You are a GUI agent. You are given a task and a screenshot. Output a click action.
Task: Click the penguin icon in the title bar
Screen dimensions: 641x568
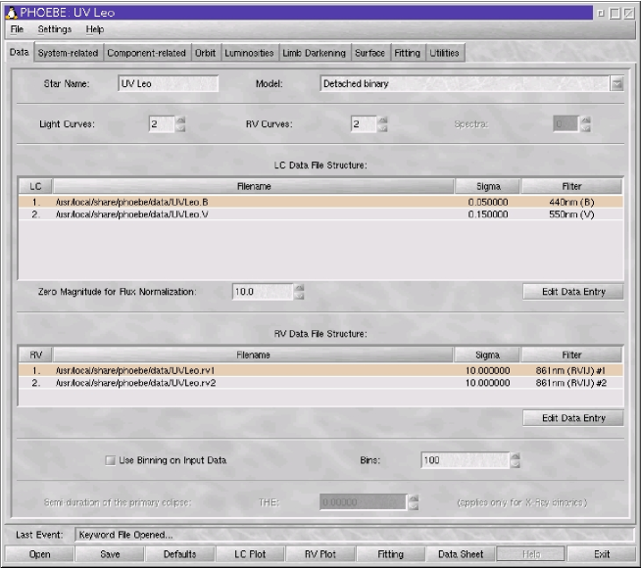[10, 12]
